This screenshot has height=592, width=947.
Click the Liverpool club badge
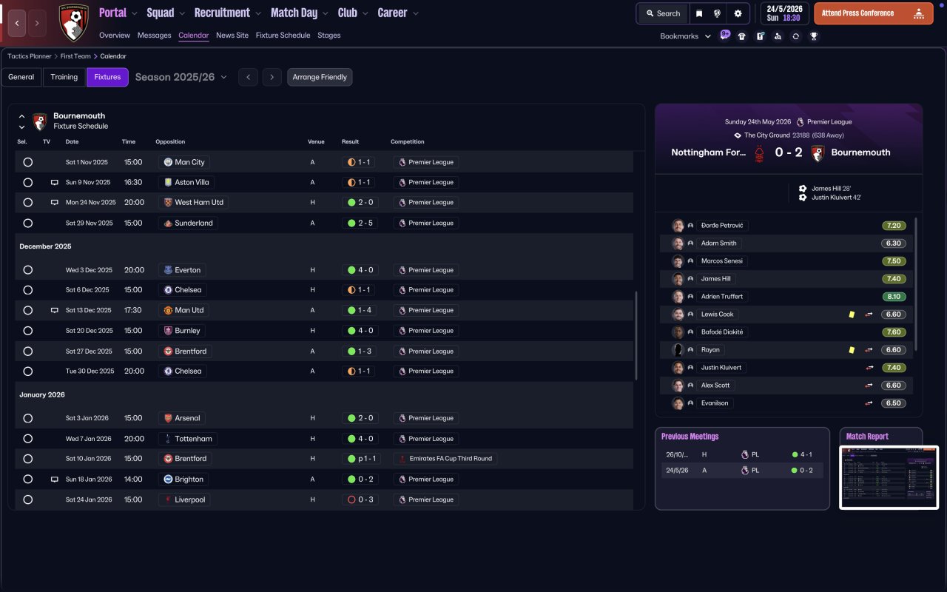[168, 499]
